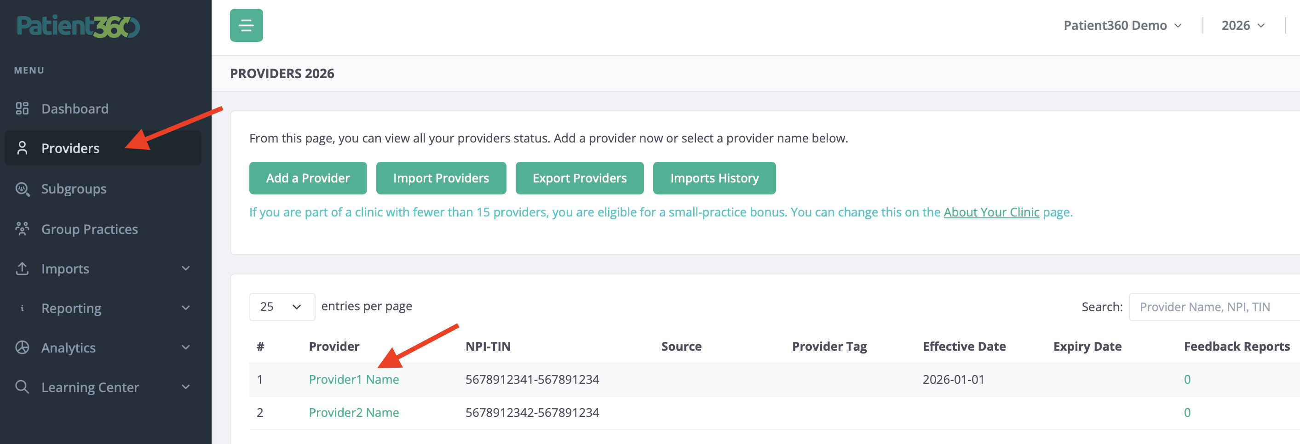Open the 25 entries per page dropdown
Screen dimensions: 1300x444
(282, 307)
